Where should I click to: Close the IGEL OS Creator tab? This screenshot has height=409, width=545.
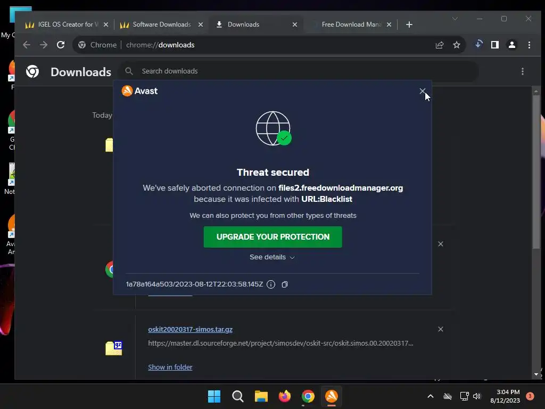coord(106,24)
